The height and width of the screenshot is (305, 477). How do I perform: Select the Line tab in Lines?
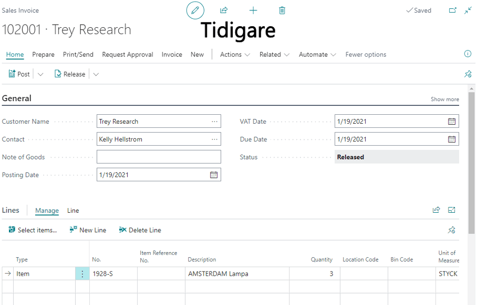coord(73,211)
